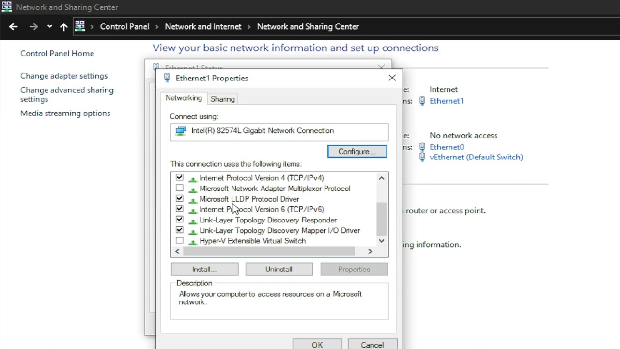Uncheck Internet Protocol Version 4 (TCP/IPv4)
Image resolution: width=620 pixels, height=349 pixels.
[x=180, y=178]
